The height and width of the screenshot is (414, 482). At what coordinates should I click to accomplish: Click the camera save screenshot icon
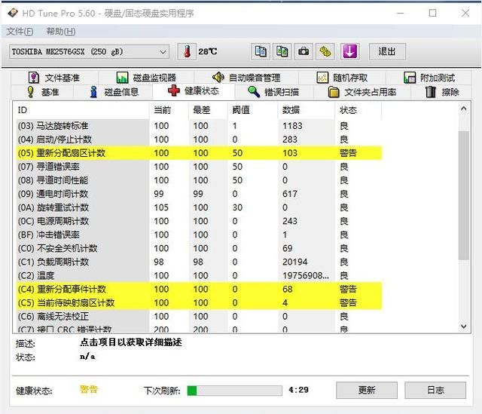coord(304,51)
